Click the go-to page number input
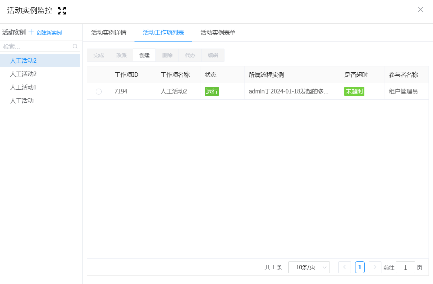Screen dimensions: 433x284 pyautogui.click(x=405, y=267)
